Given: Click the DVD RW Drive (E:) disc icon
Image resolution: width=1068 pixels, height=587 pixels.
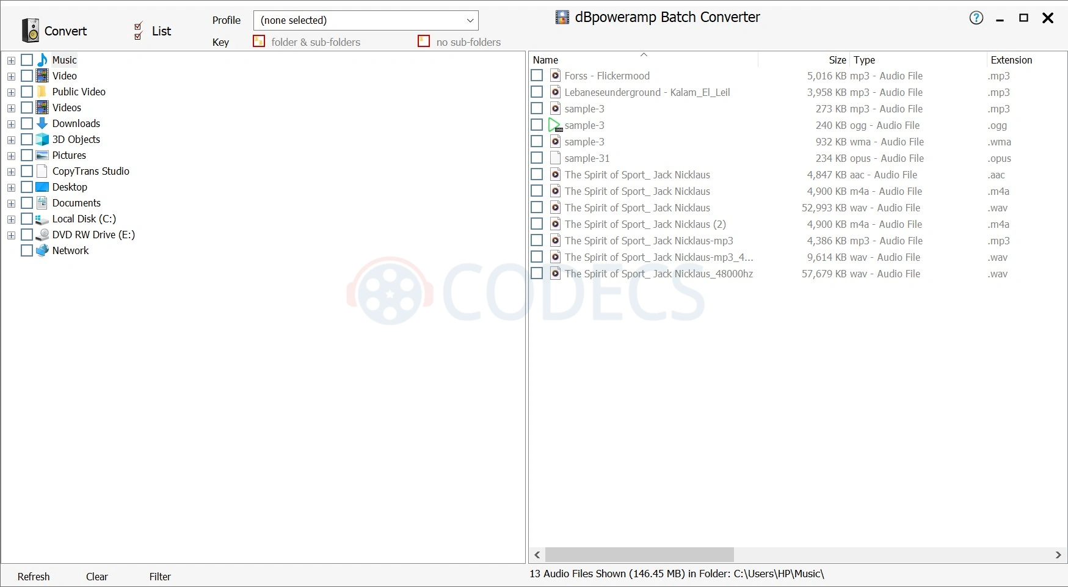Looking at the screenshot, I should point(42,235).
